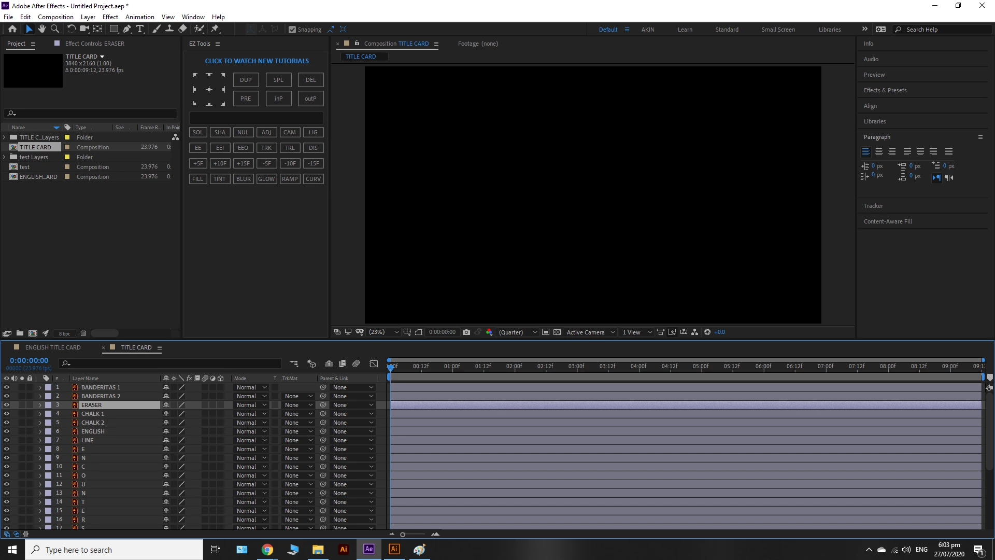Select the Pen tool in toolbar

pos(126,29)
